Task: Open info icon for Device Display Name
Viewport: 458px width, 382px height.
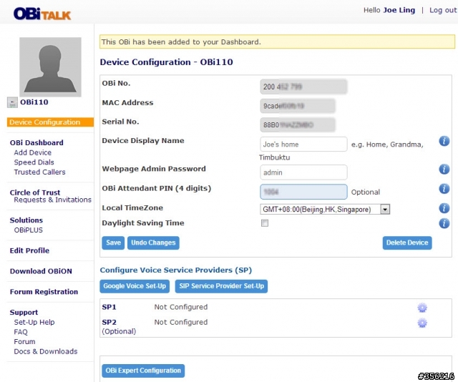Action: tap(444, 141)
